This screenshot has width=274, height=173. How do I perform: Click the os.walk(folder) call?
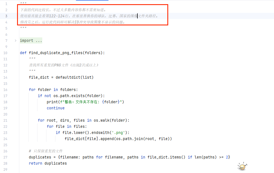(111, 121)
